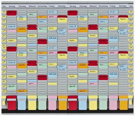
Task: Select the second Samstag column header
Action: (x=123, y=6)
